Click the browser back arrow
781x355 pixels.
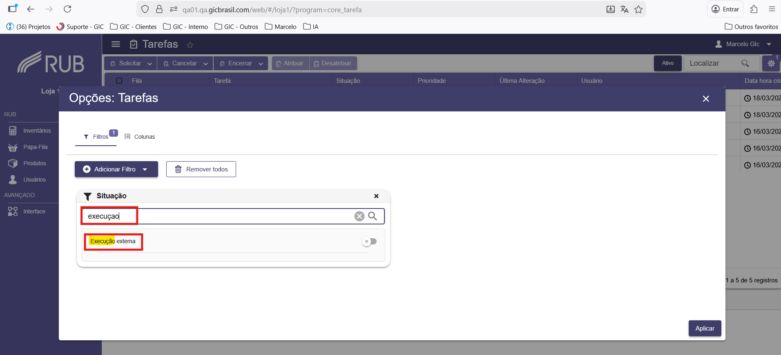click(31, 9)
